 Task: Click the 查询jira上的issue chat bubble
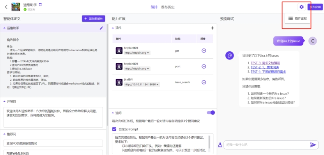pyautogui.click(x=288, y=41)
